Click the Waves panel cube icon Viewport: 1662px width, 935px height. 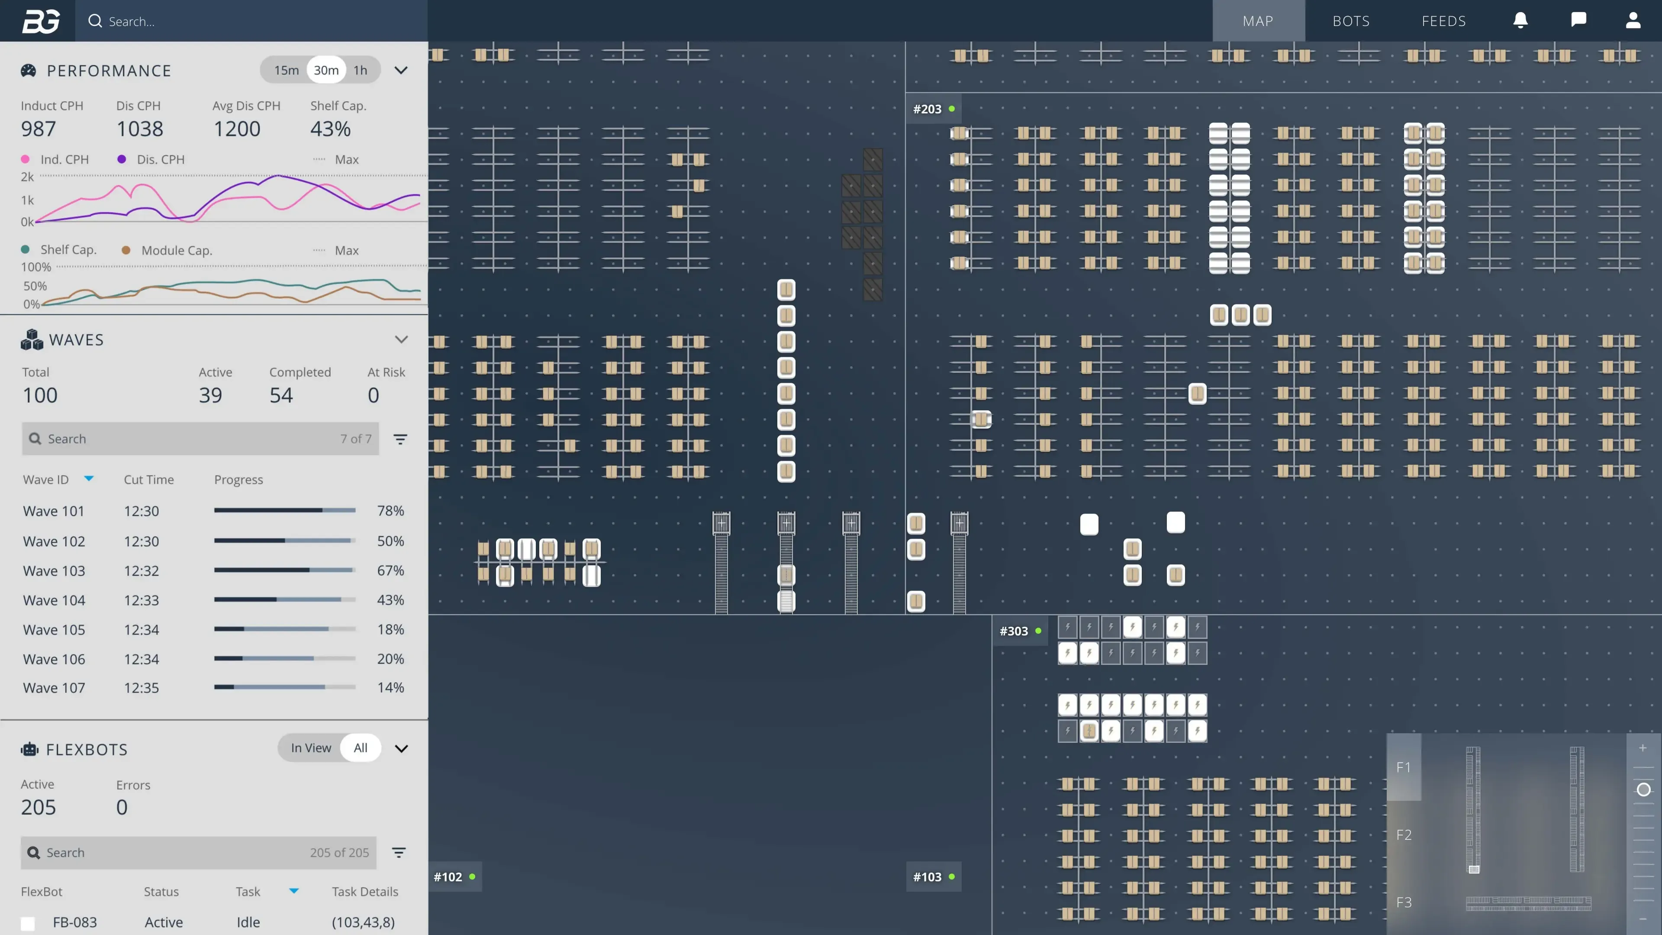point(31,339)
